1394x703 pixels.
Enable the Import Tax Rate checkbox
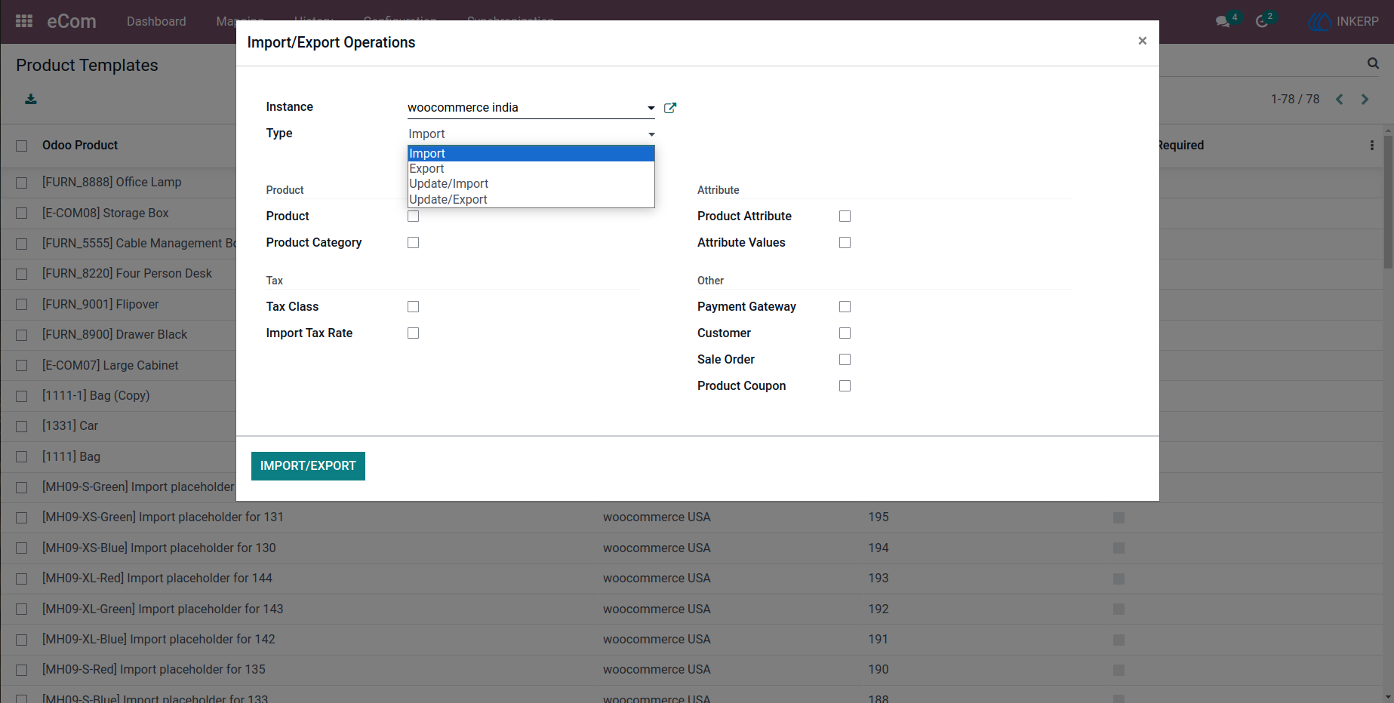[x=413, y=333]
